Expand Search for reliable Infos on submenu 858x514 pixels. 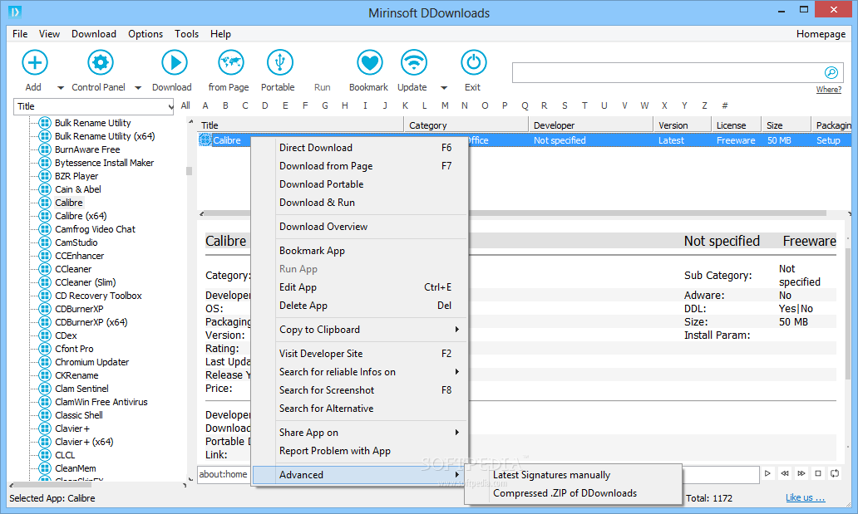(x=457, y=372)
